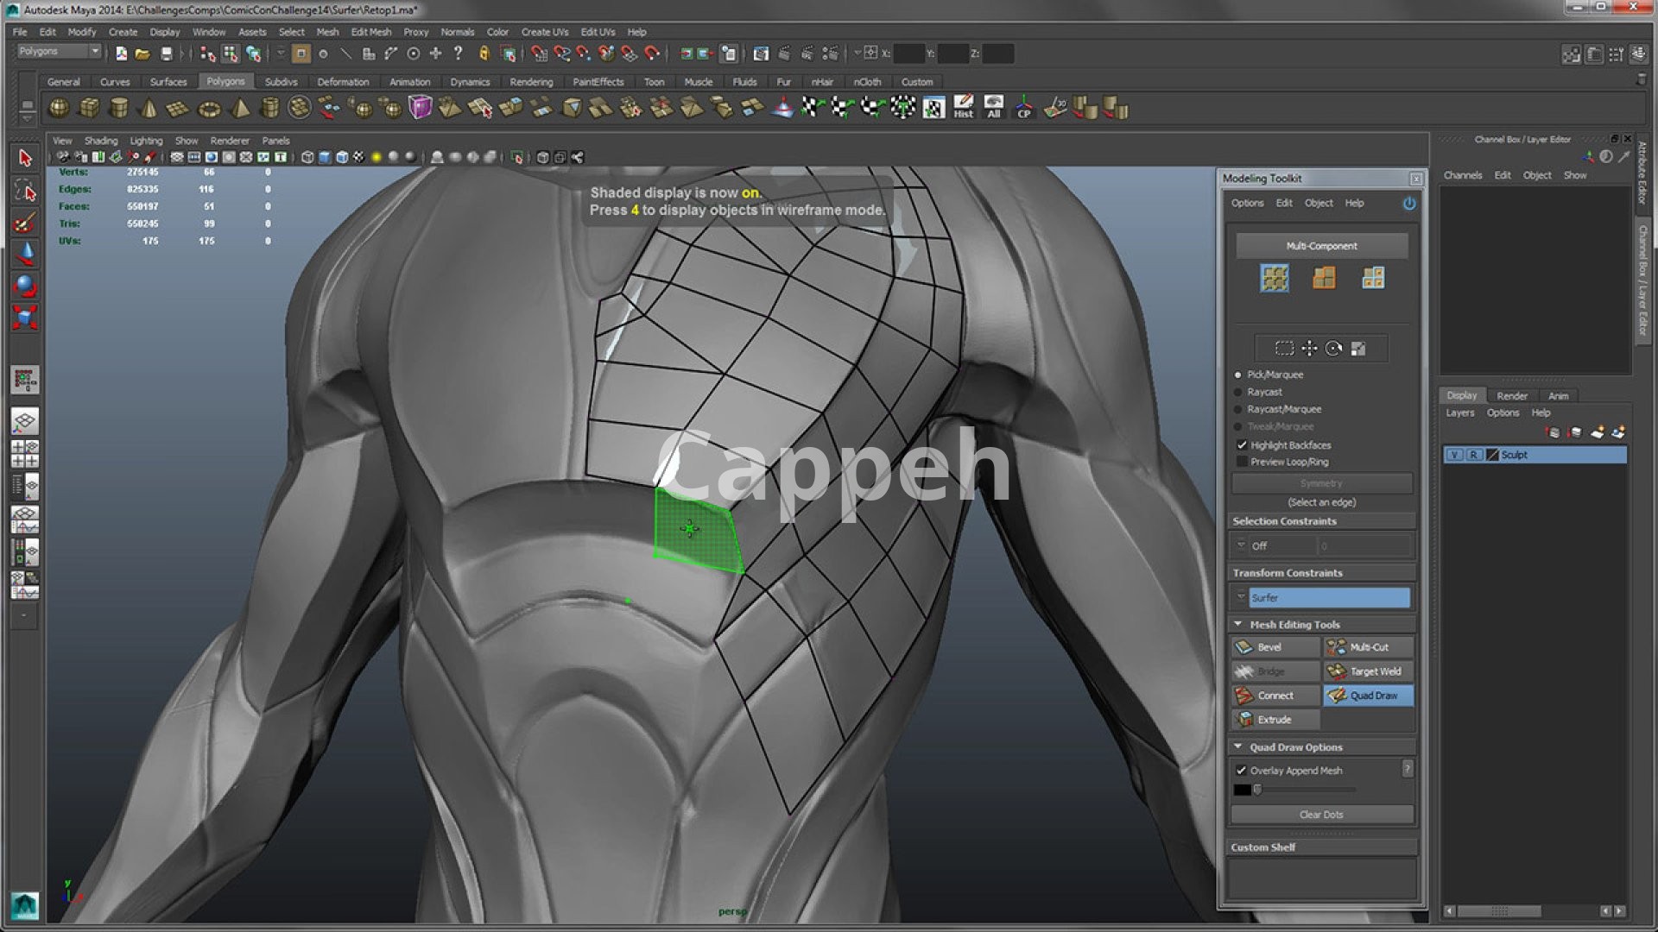Screen dimensions: 1658x932
Task: Open the Edit Mesh menu
Action: pos(370,32)
